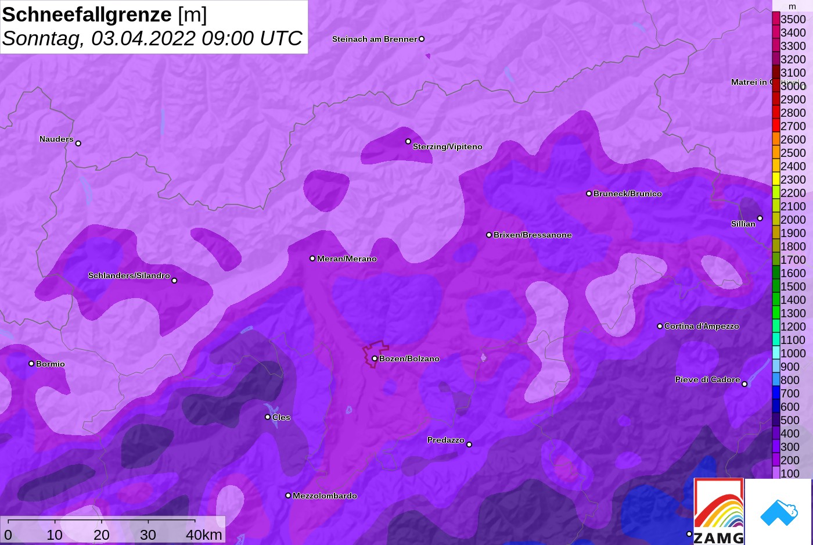813x545 pixels.
Task: Click the '30' label on scale bar
Action: 148,535
